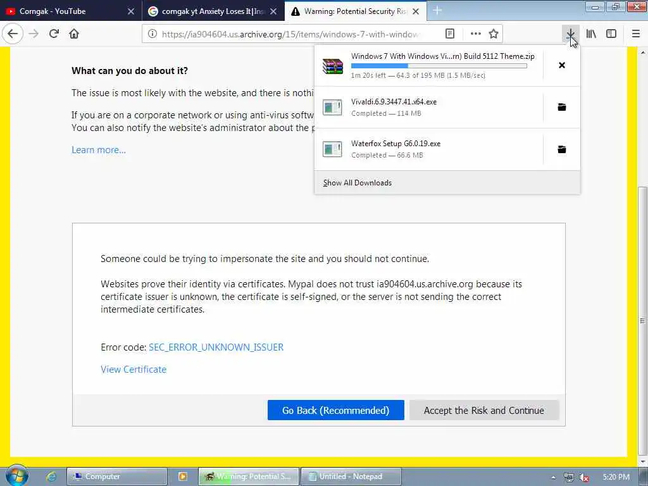The image size is (648, 486).
Task: Open the 5:20 PM taskbar clock
Action: [616, 477]
